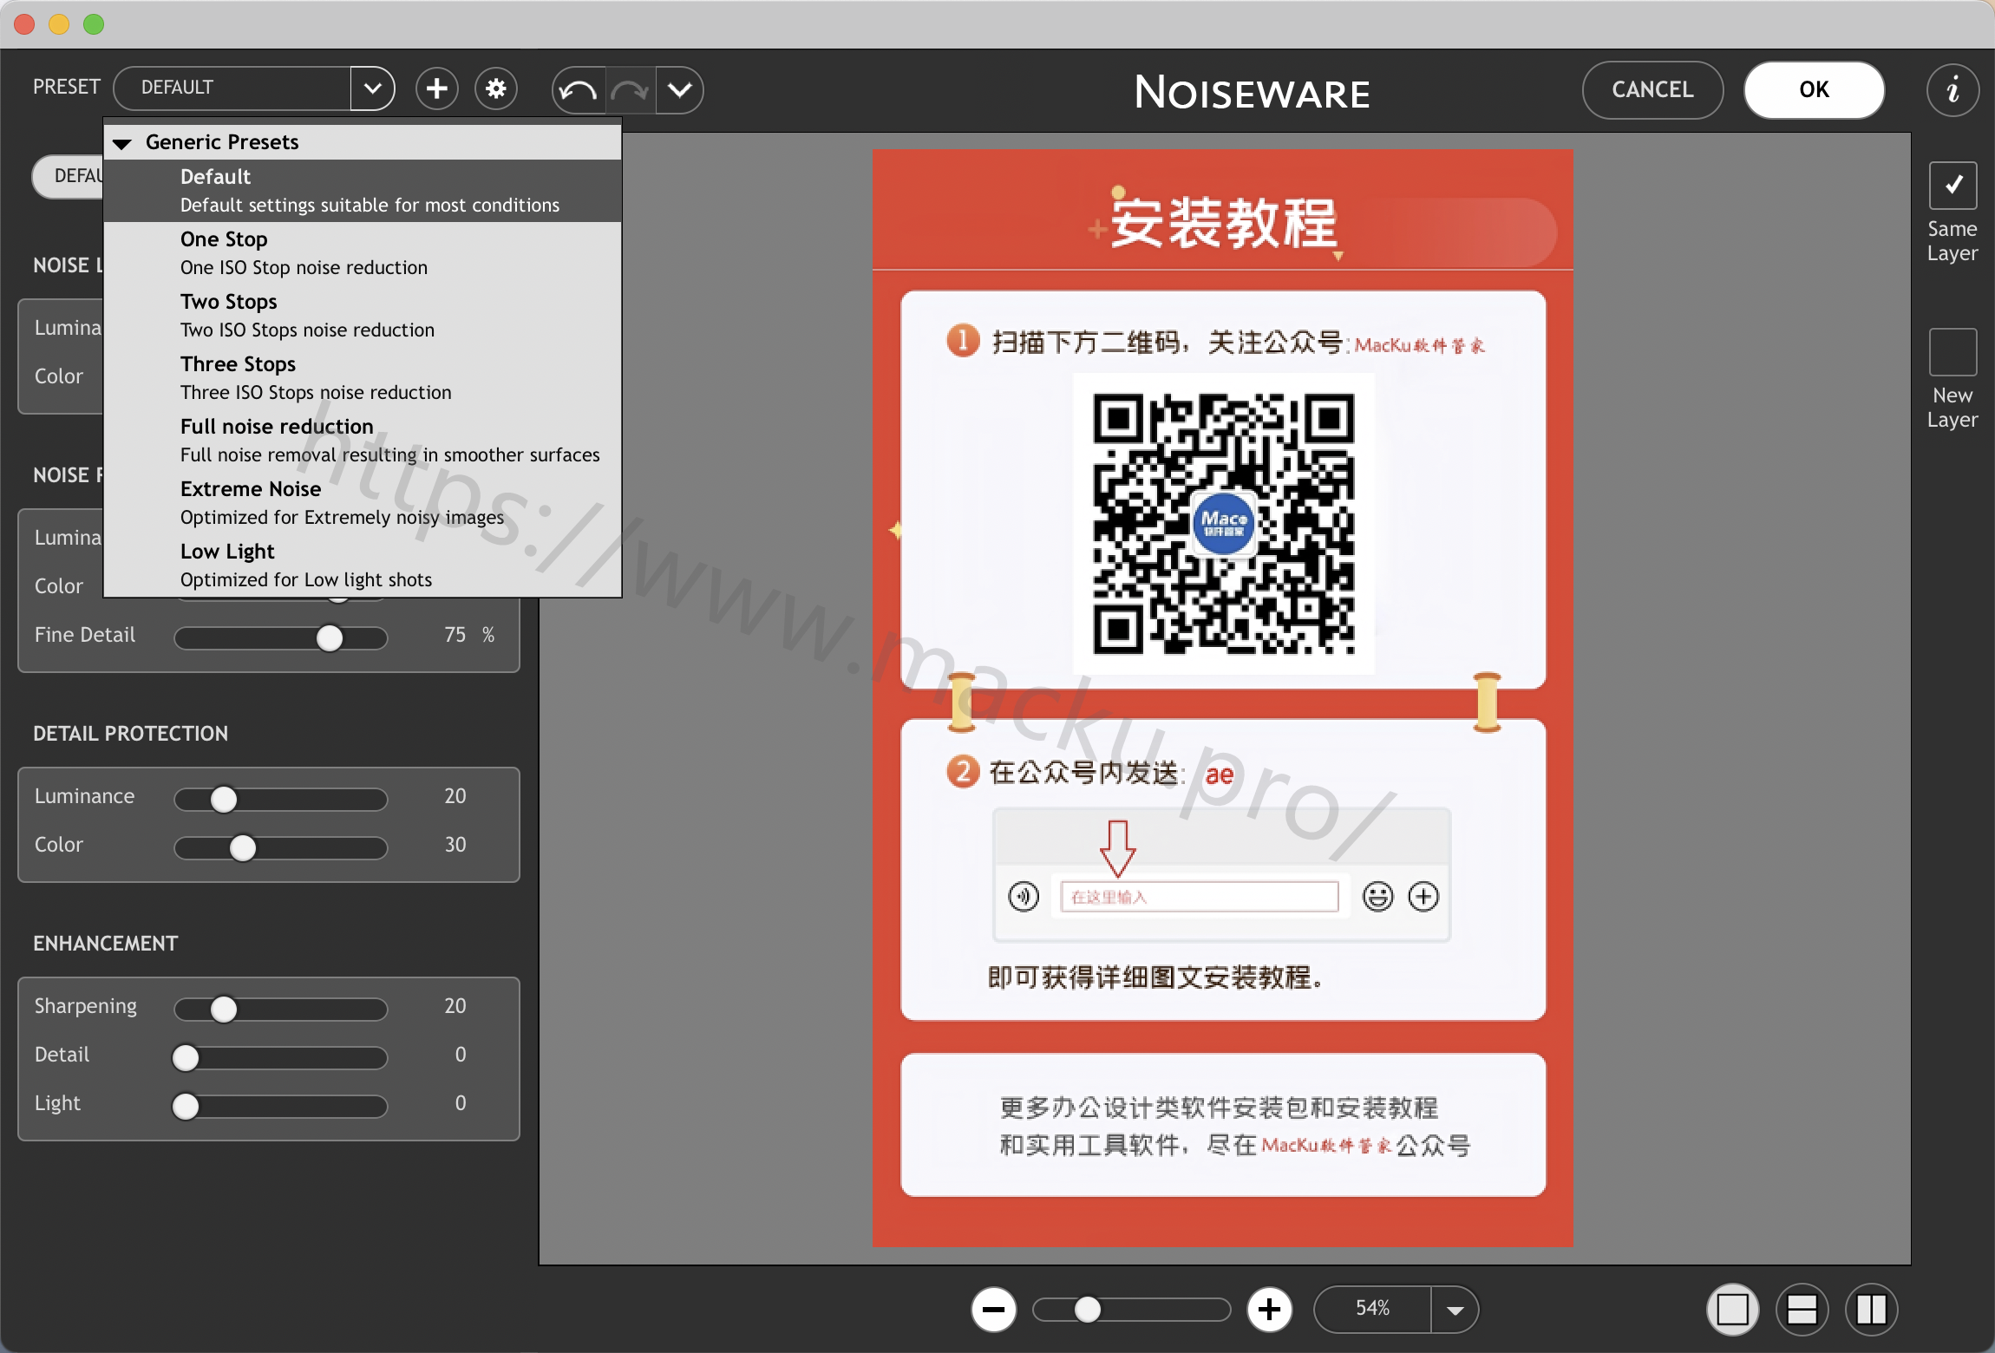Choose the One Stop preset
The height and width of the screenshot is (1353, 1995).
[363, 253]
